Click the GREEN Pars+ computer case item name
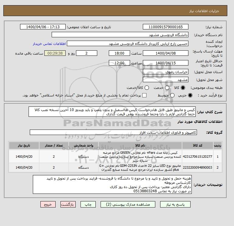Viewport: 234px width, 226px height. [x=140, y=157]
